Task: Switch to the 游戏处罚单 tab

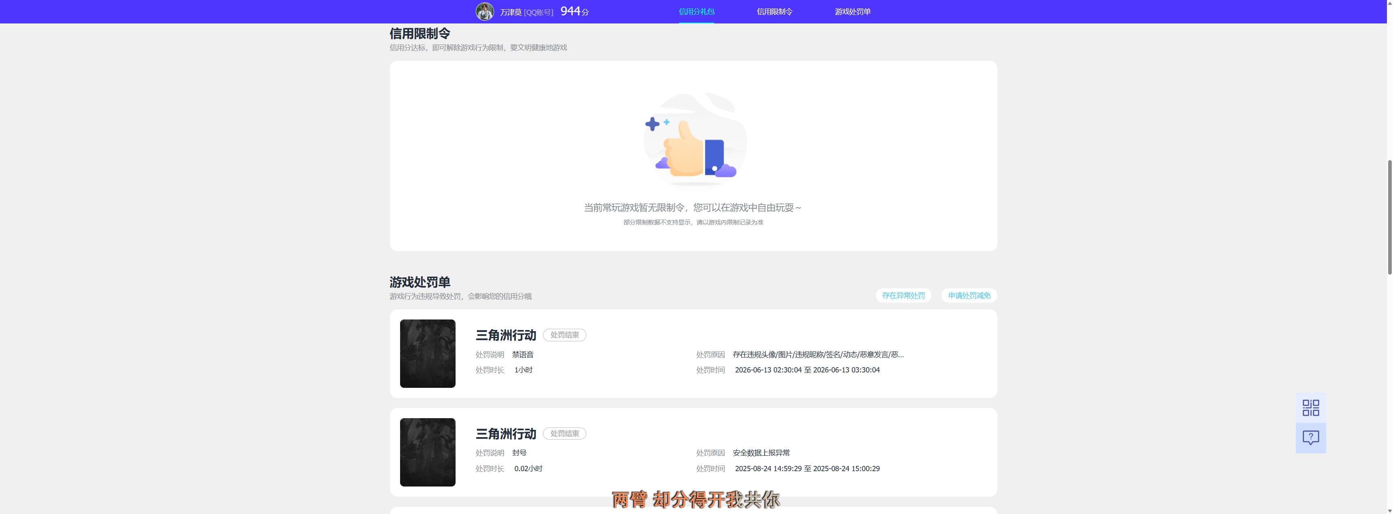Action: [x=852, y=11]
